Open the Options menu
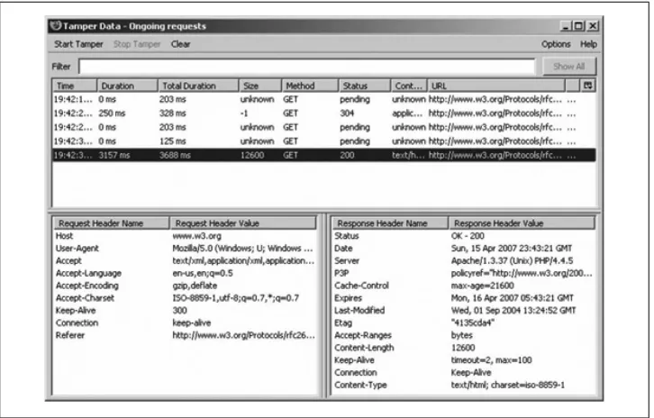This screenshot has height=418, width=654. coord(556,44)
